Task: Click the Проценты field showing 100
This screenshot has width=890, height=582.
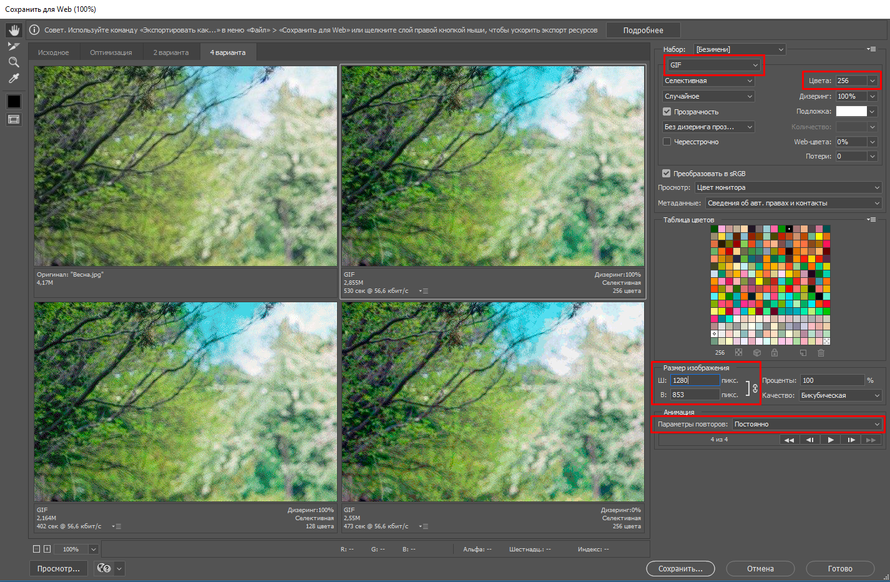Action: click(833, 380)
